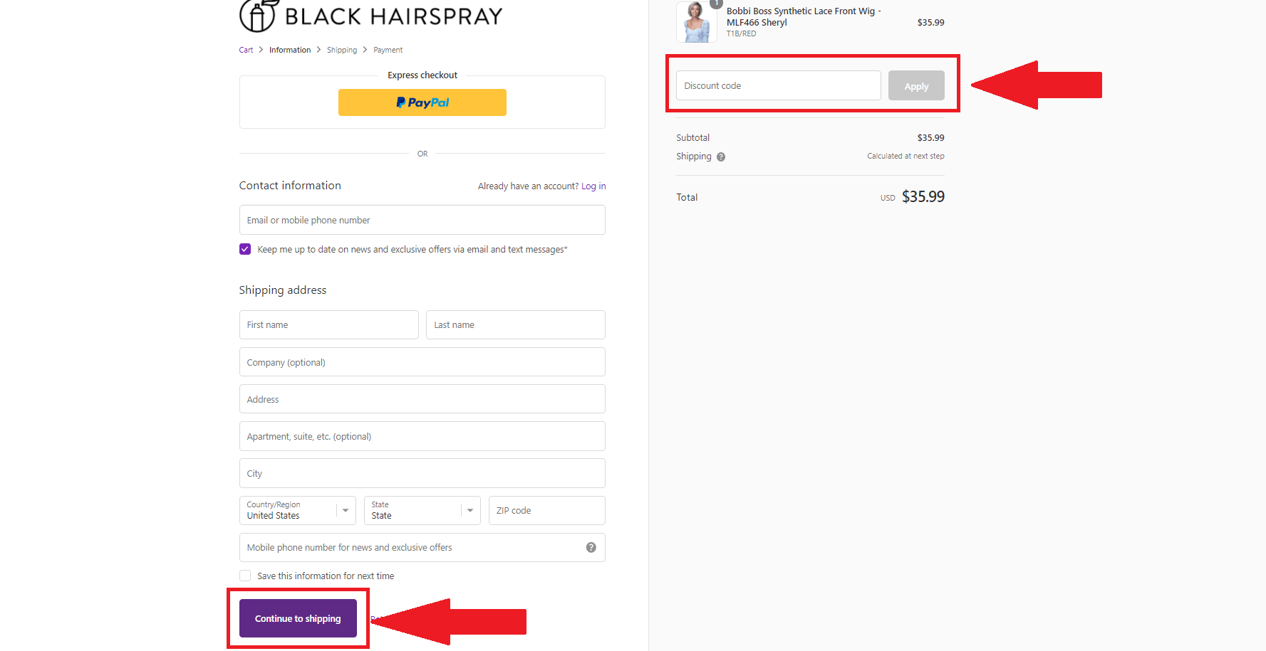
Task: Select the Payment breadcrumb step
Action: point(388,50)
